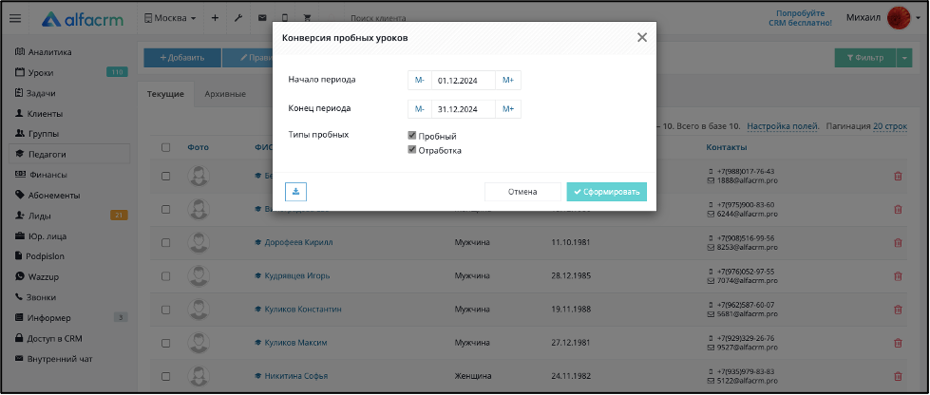Viewport: 930px width, 395px height.
Task: Click the Конец периода date field
Action: coord(464,109)
